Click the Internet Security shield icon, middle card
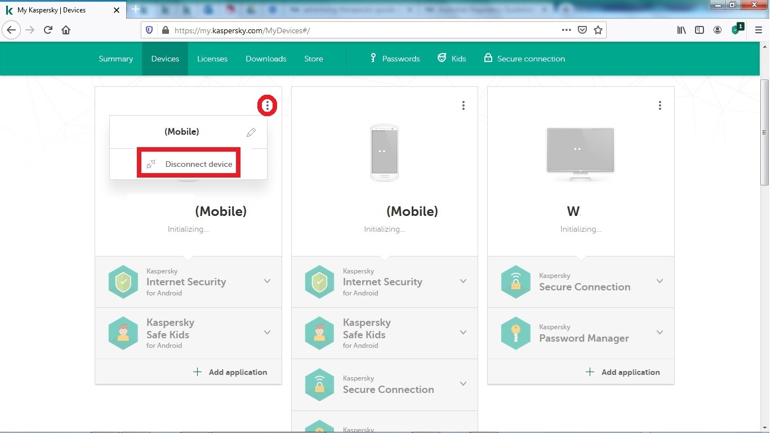The image size is (771, 433). [x=319, y=282]
